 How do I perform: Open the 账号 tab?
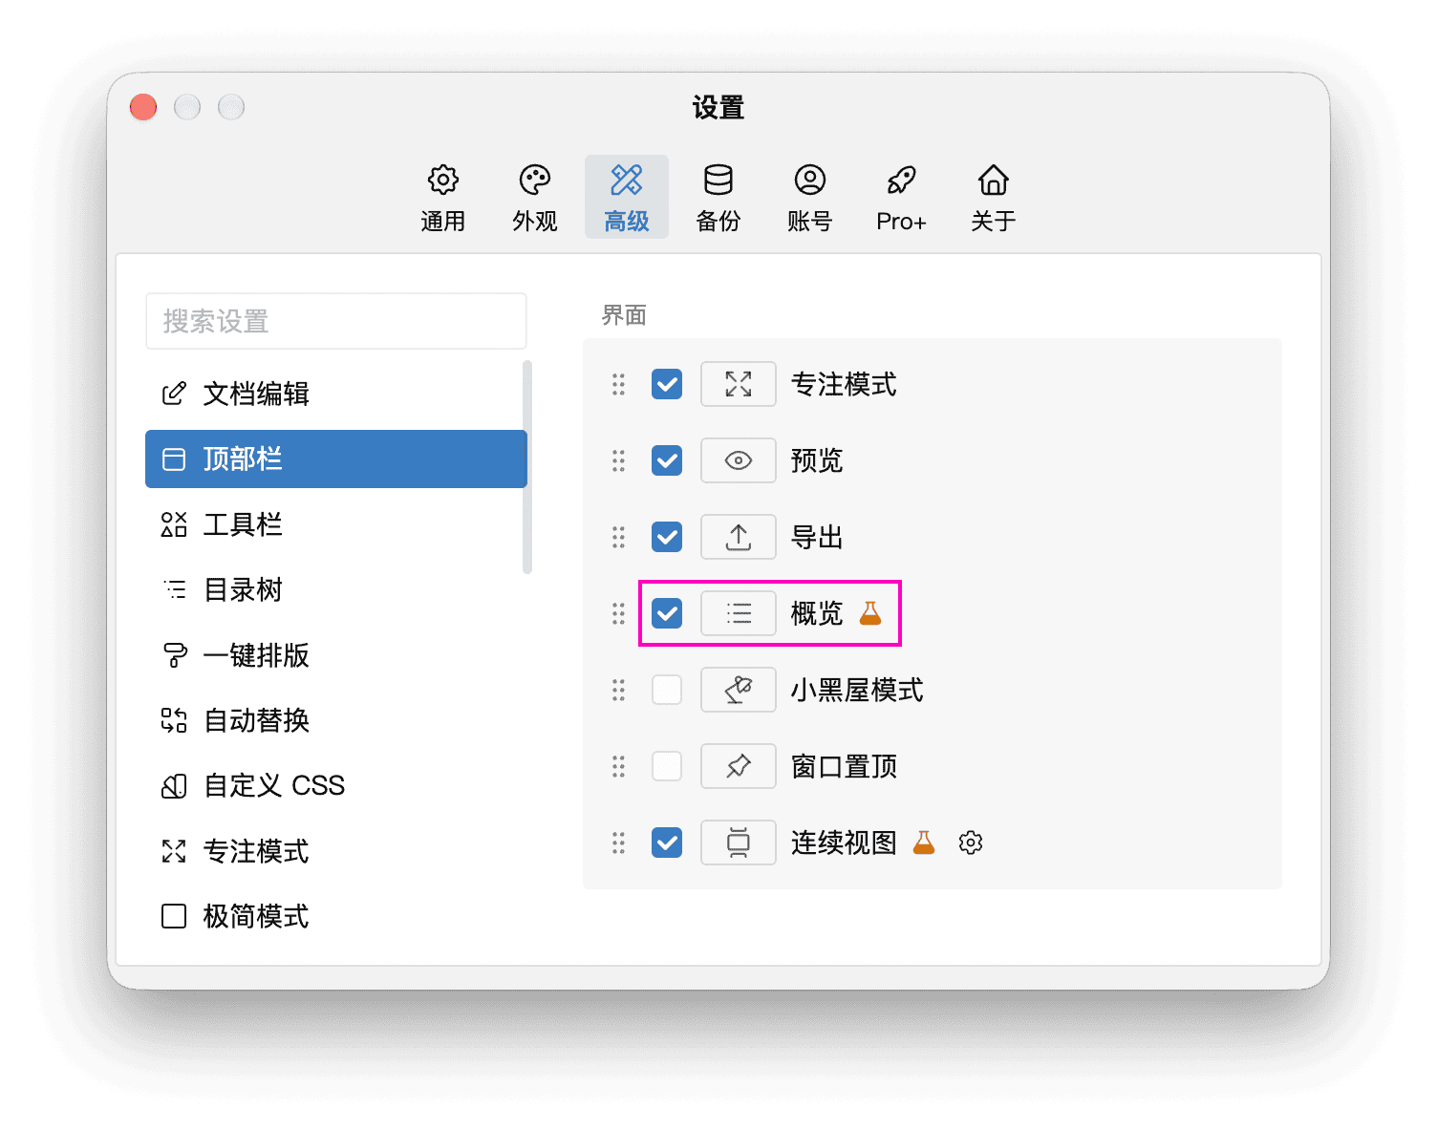pos(810,197)
